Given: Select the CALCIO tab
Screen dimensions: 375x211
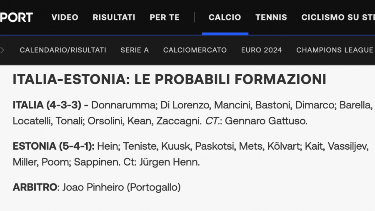Looking at the screenshot, I should coord(225,17).
